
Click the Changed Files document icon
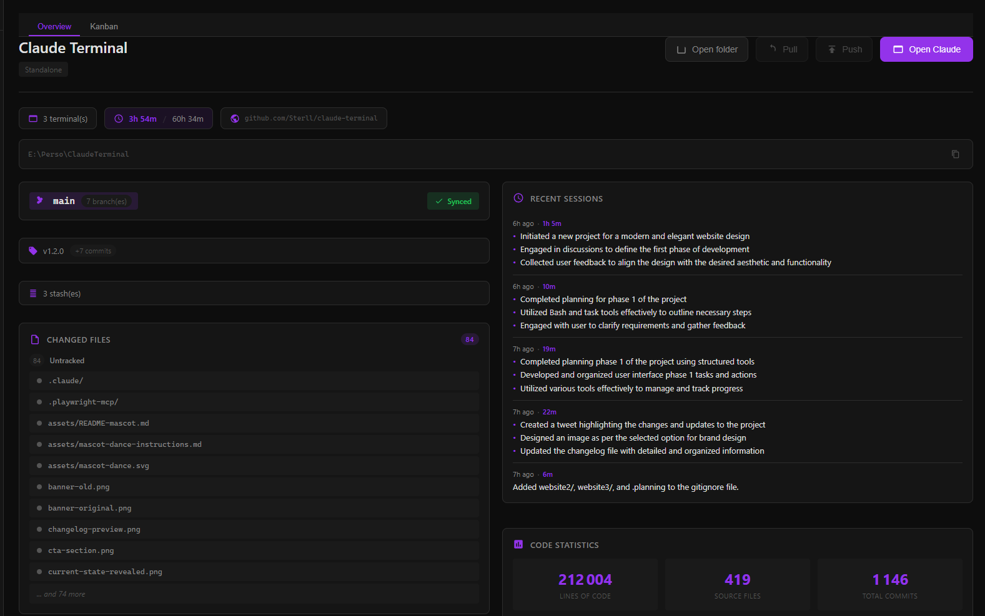[x=35, y=340]
